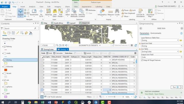
Task: Click the View Details link
Action: tap(149, 94)
